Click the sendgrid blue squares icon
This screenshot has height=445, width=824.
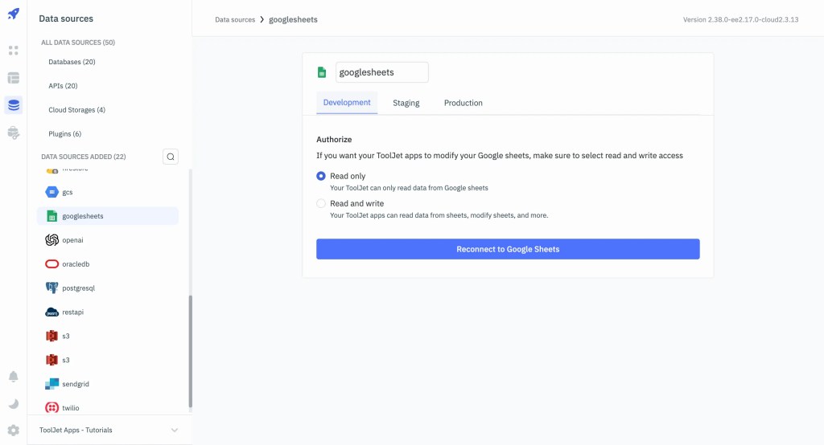(51, 384)
